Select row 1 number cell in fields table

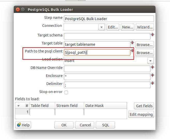(x=22, y=112)
